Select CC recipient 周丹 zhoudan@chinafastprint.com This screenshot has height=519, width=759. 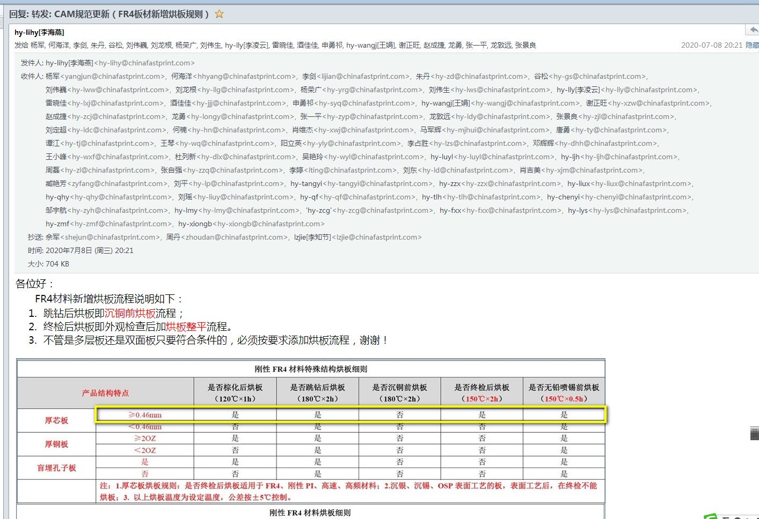[x=227, y=238]
